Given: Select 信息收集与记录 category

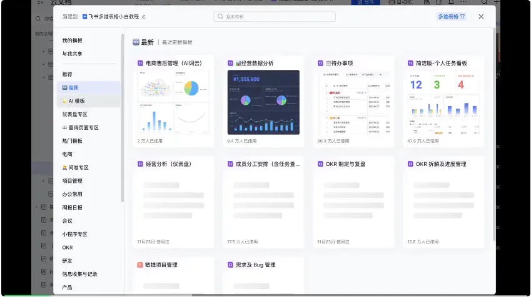Looking at the screenshot, I should tap(79, 274).
